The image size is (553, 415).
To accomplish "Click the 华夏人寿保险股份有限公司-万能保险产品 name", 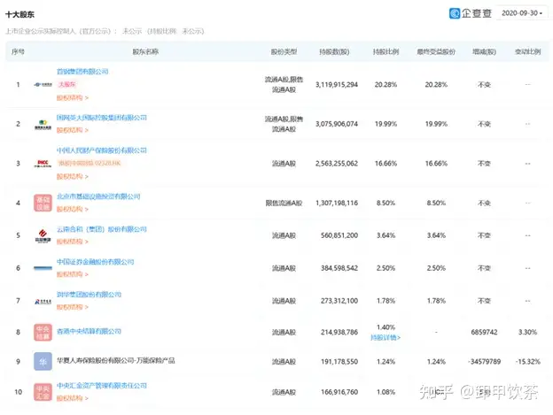I will click(x=116, y=360).
